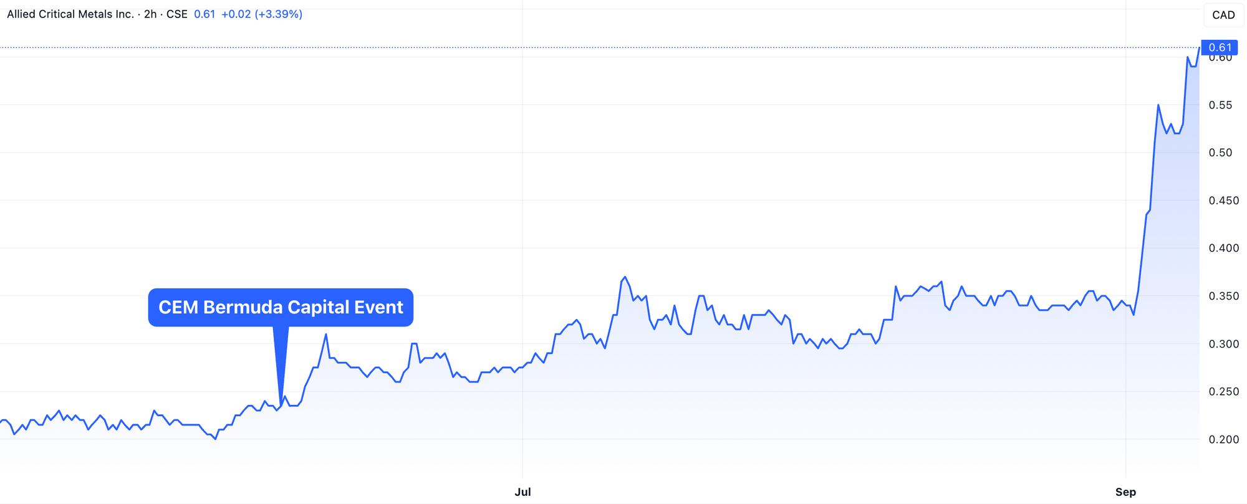Click the 0.300 price axis label
1247x504 pixels.
(1223, 344)
